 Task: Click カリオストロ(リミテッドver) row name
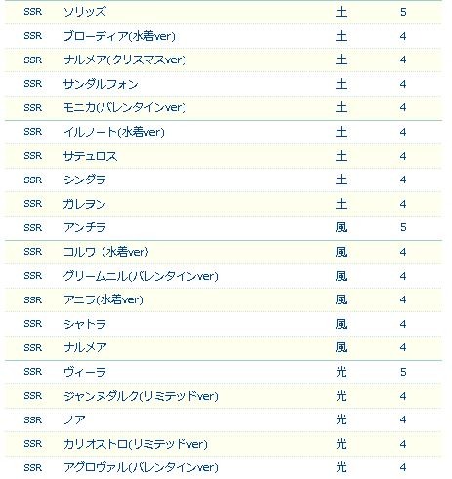click(136, 444)
